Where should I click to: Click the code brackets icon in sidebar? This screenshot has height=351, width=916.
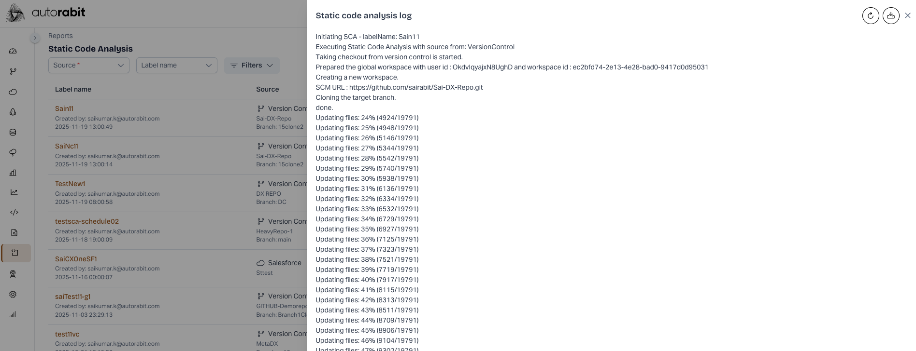14,212
